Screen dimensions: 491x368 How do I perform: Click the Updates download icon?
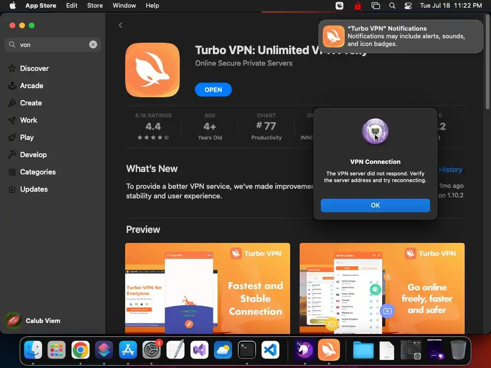coord(12,189)
